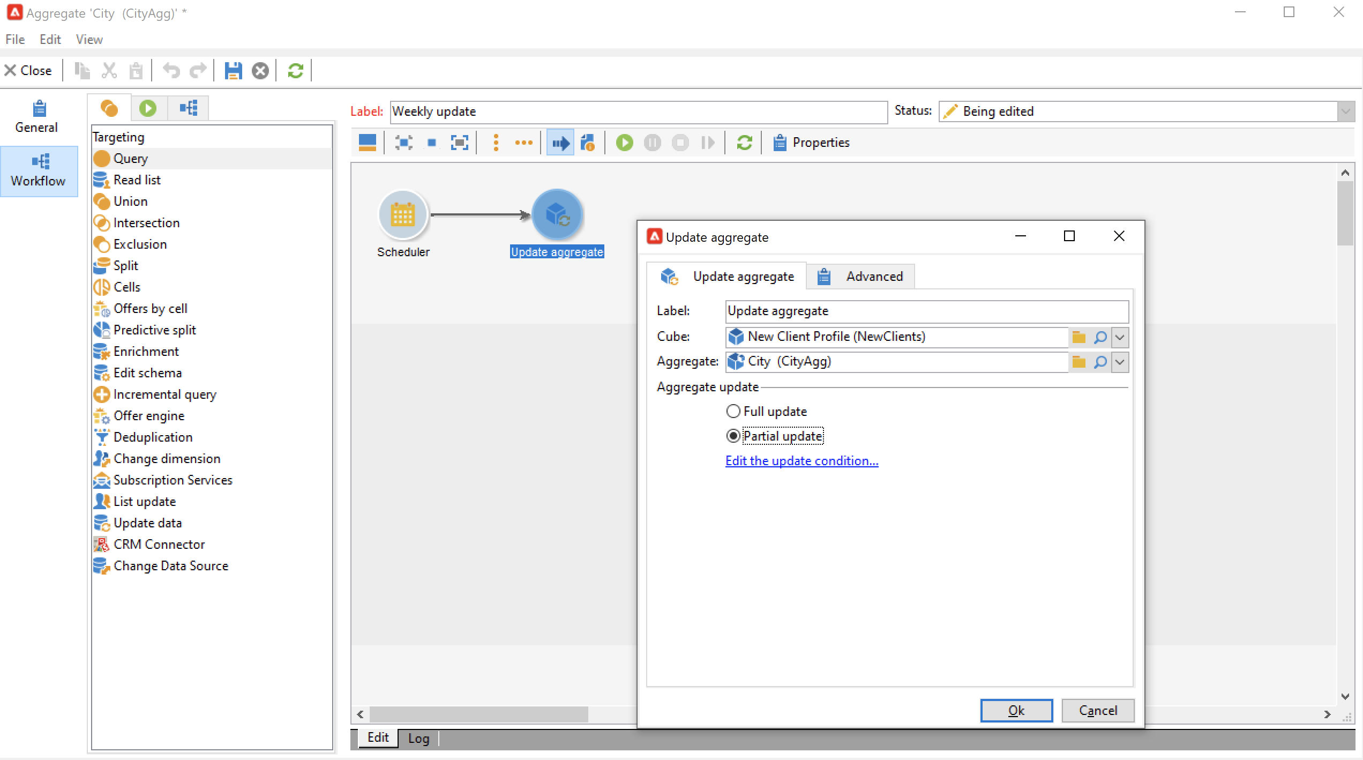Select the Partial update radio button
The width and height of the screenshot is (1363, 760).
click(x=733, y=436)
